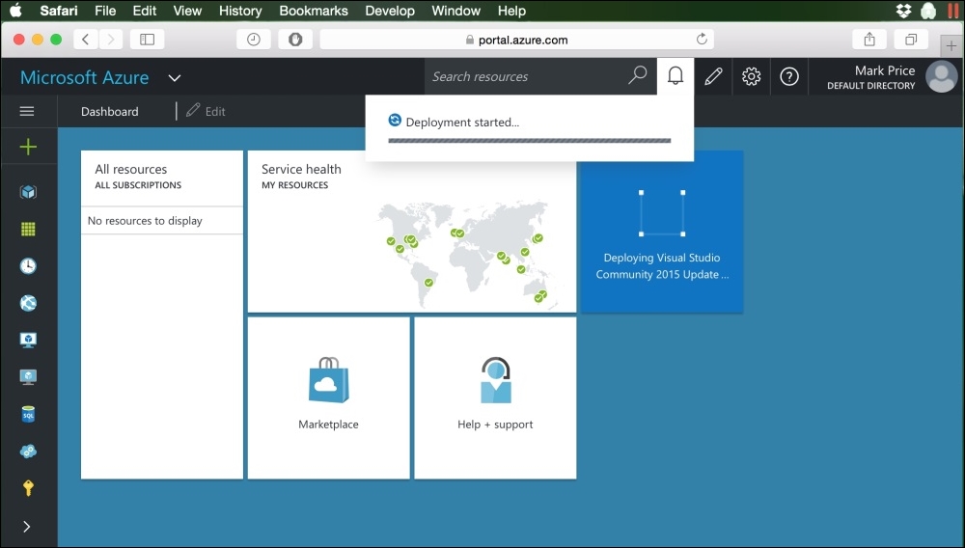Screen dimensions: 965x548
Task: Show all tabs overview button
Action: coord(911,40)
